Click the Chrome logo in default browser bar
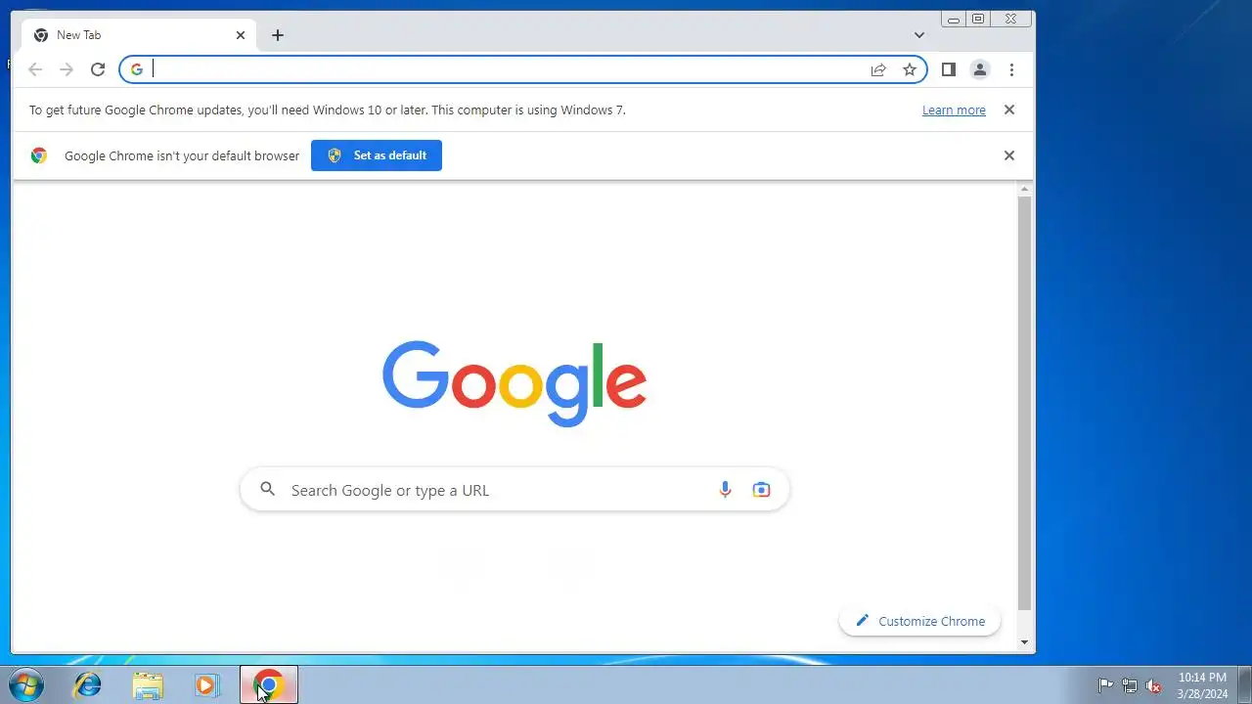Screen dimensions: 1252x704 coord(39,155)
